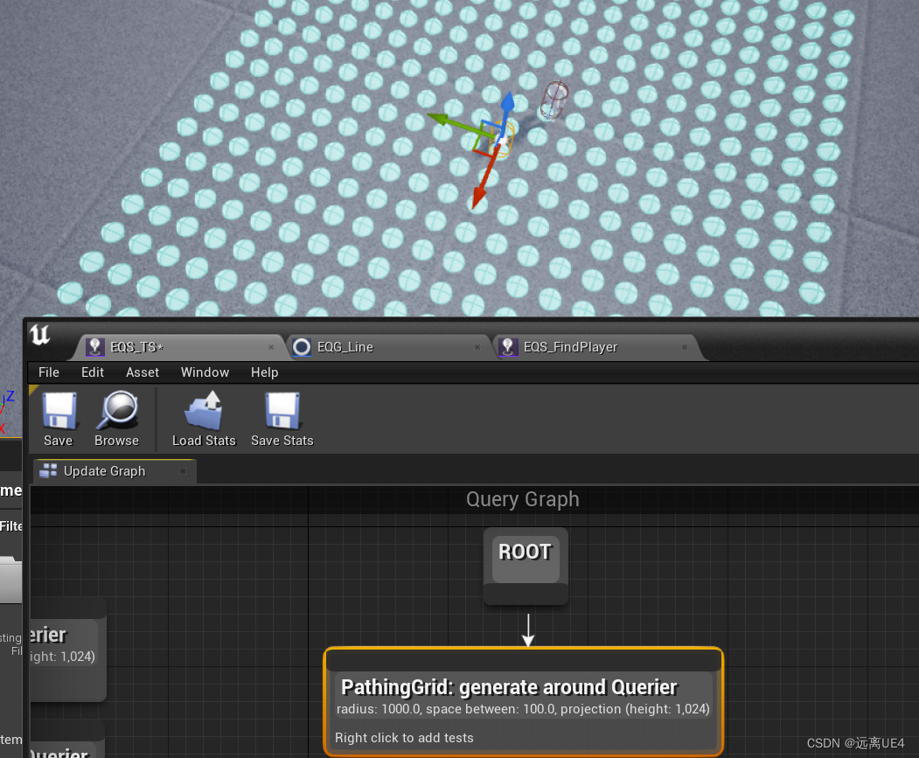This screenshot has width=919, height=758.
Task: Switch to the EQG_Line tab
Action: coord(346,347)
